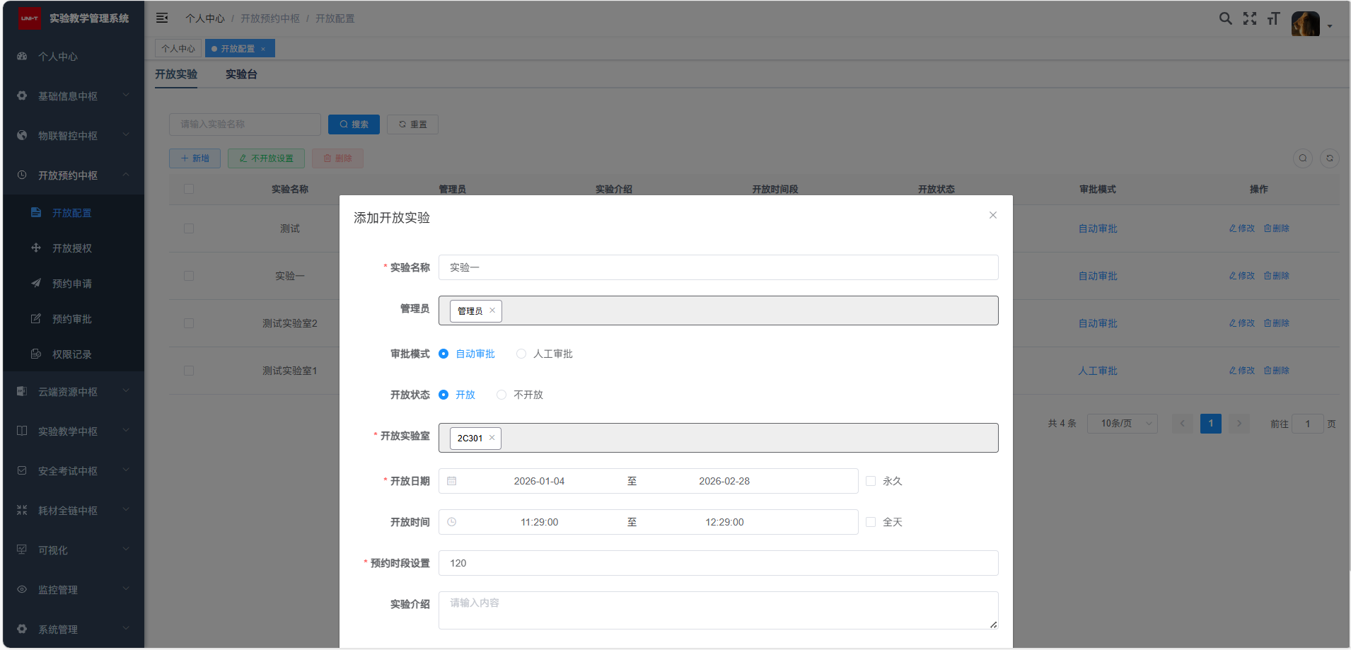Remove the 管理员 tag from the administrator field
1351x650 pixels.
click(x=492, y=311)
